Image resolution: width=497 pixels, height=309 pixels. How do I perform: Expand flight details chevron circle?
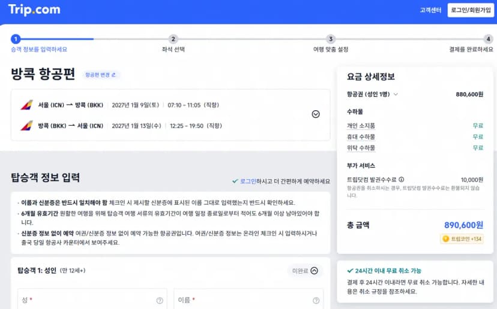pos(316,114)
